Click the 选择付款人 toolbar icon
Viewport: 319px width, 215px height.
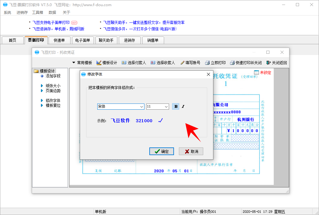coord(124,63)
